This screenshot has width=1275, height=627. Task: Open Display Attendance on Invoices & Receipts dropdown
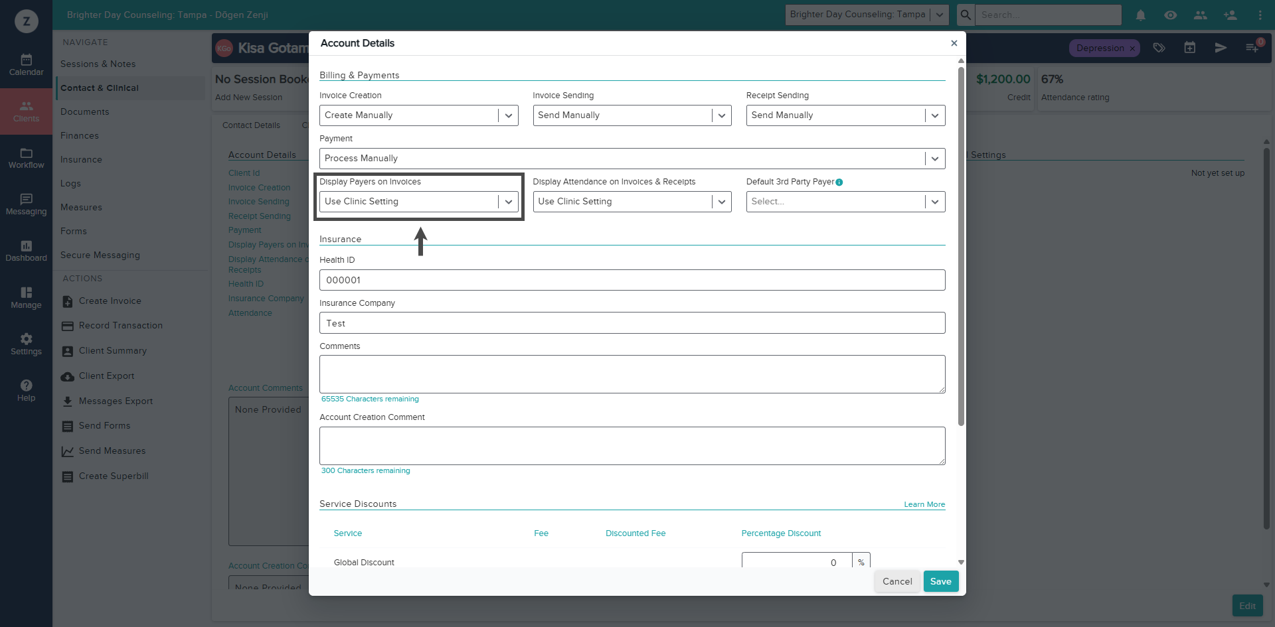632,202
